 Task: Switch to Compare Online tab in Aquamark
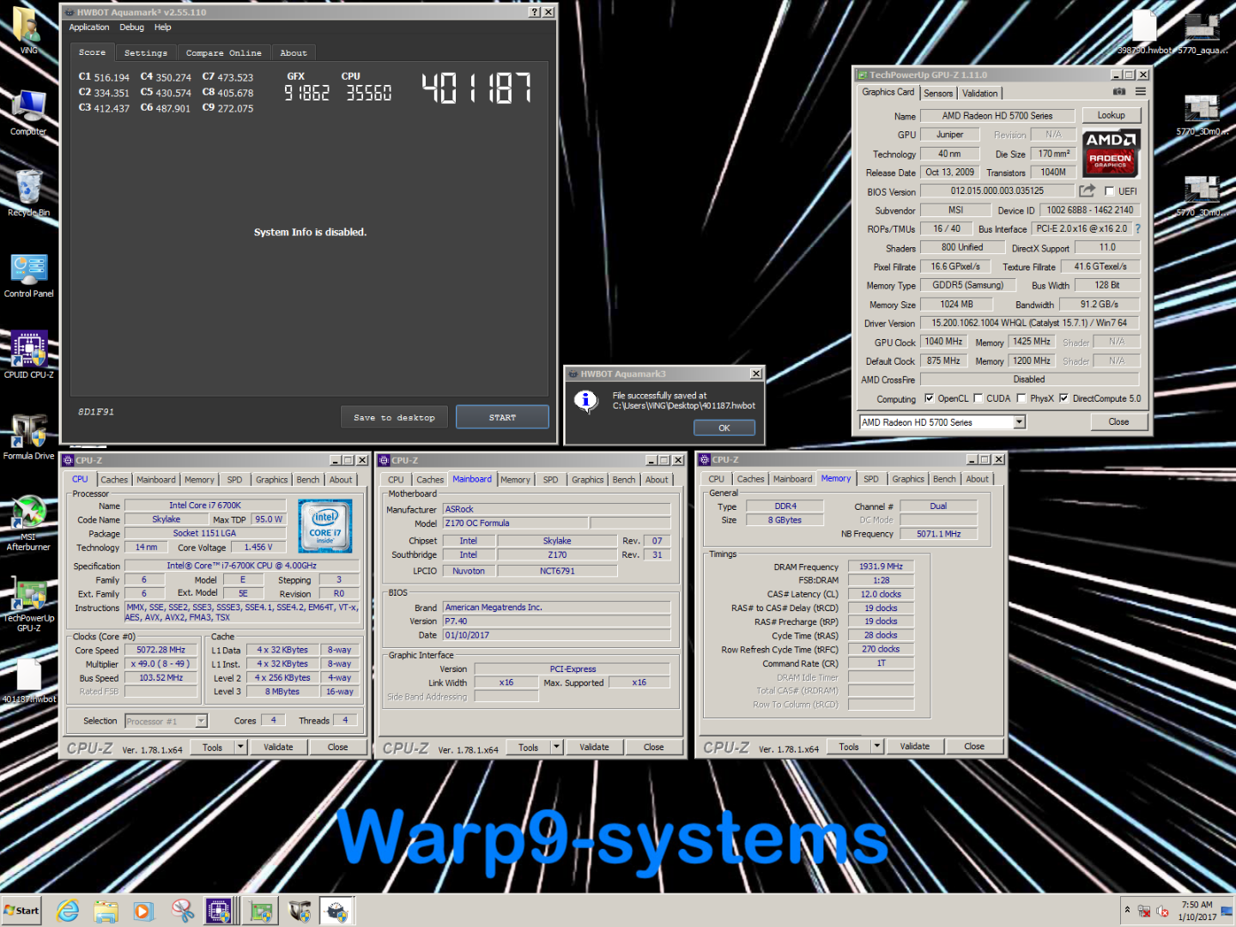pyautogui.click(x=224, y=53)
